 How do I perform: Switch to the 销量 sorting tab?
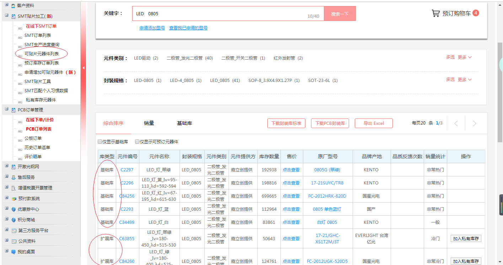click(149, 123)
